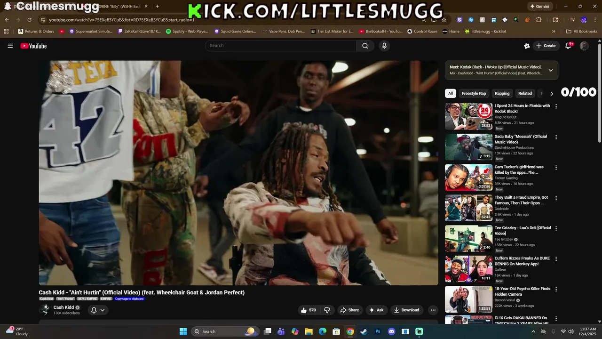Viewport: 602px width, 339px height.
Task: Open the YouTube account avatar menu
Action: tap(584, 46)
